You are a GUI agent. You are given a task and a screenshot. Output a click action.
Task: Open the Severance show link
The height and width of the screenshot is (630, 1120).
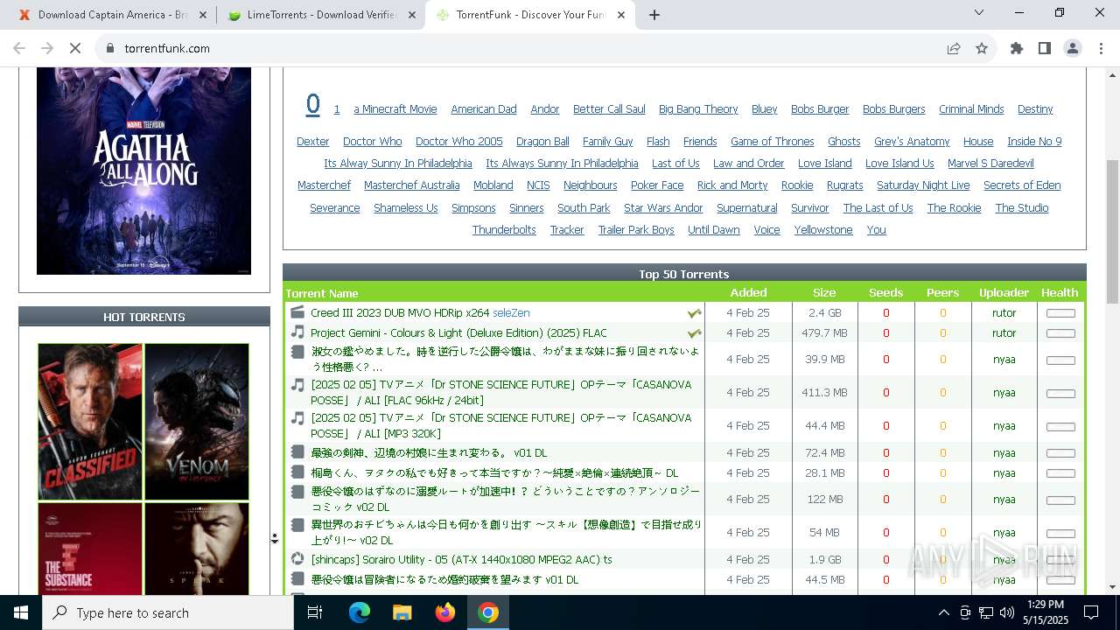[x=334, y=207]
